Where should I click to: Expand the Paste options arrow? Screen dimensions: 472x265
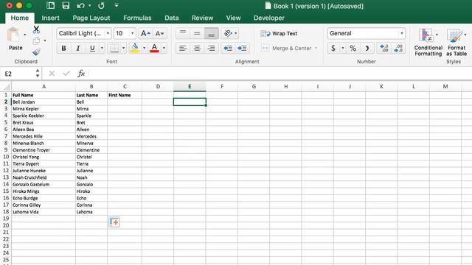click(24, 35)
